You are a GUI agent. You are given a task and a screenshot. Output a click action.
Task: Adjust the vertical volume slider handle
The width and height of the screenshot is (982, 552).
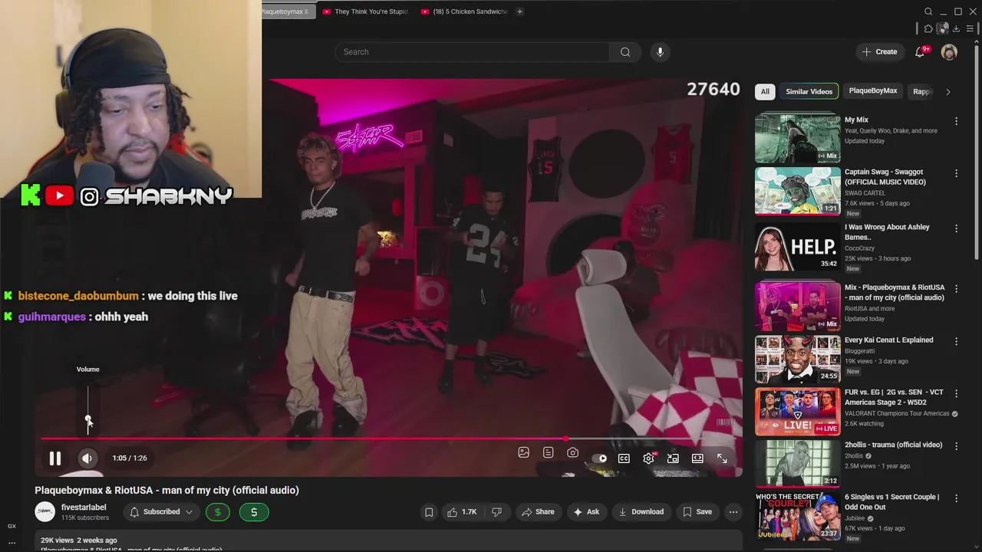[88, 420]
